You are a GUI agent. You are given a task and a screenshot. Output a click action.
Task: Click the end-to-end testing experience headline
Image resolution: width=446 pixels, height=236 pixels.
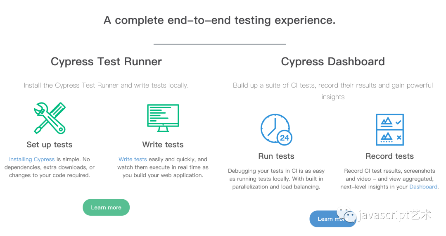click(219, 20)
